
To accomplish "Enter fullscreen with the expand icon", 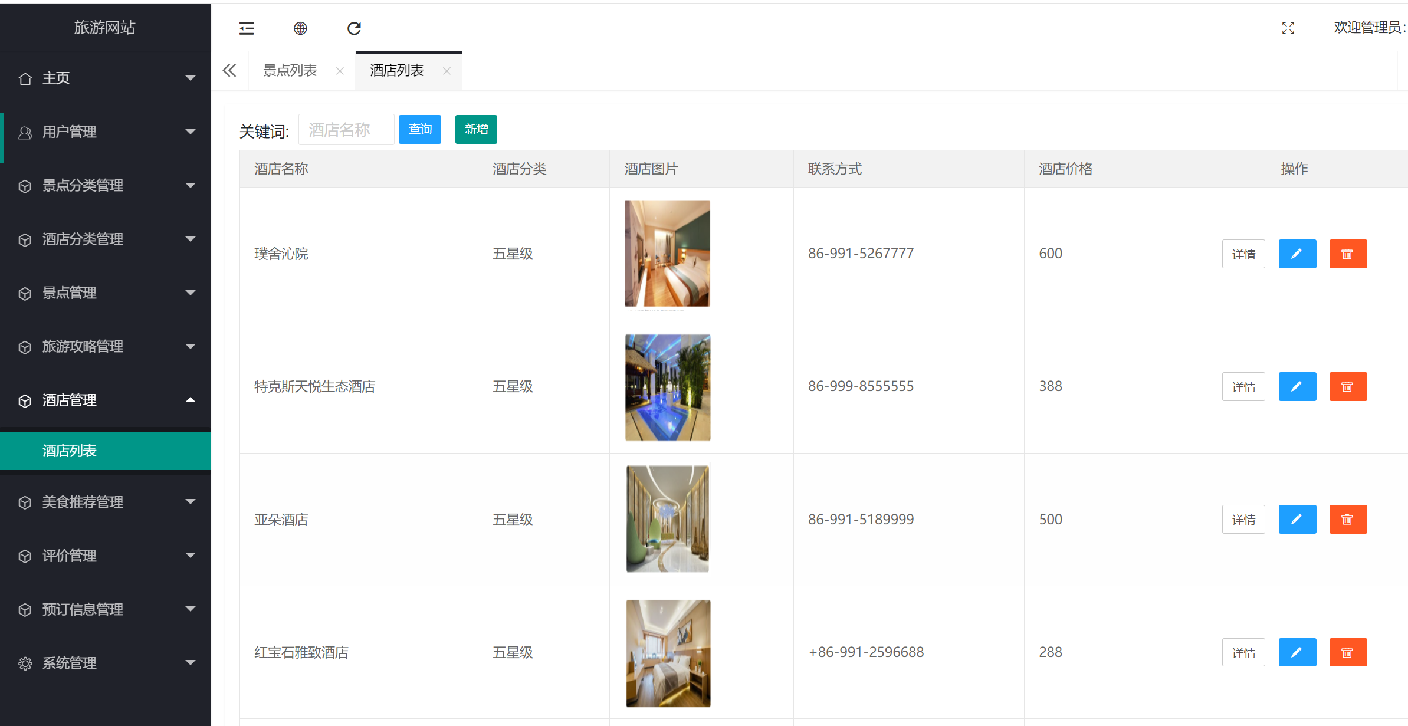I will pos(1288,28).
